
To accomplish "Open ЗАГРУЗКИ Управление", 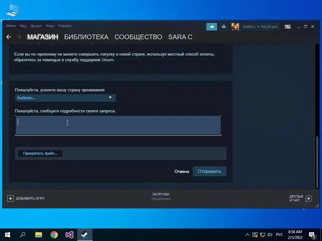I will point(161,196).
